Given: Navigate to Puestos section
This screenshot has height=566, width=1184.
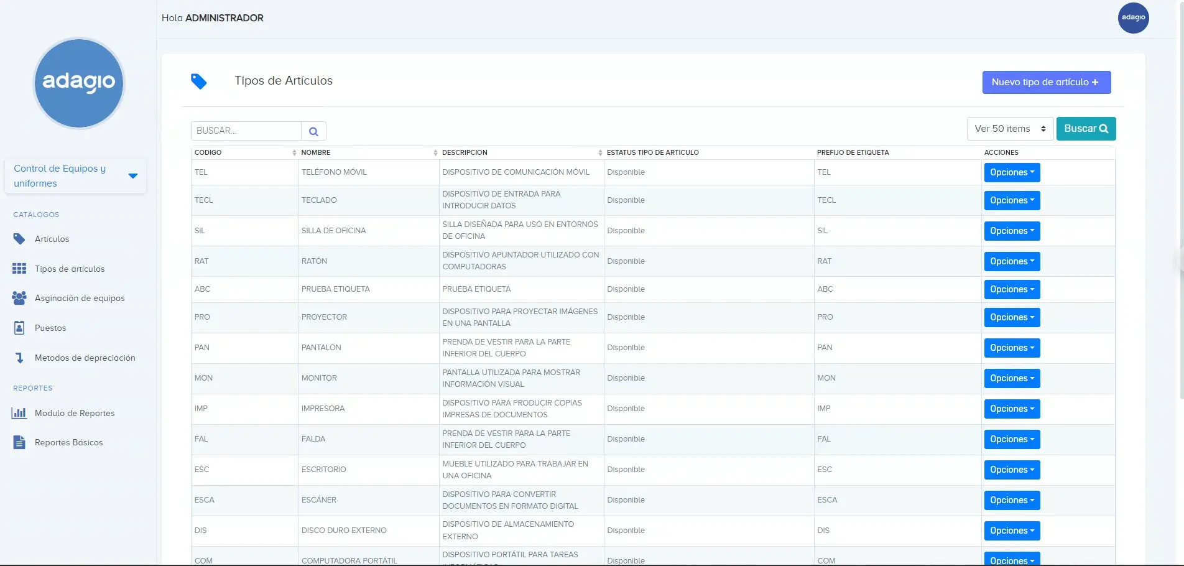Looking at the screenshot, I should tap(50, 328).
